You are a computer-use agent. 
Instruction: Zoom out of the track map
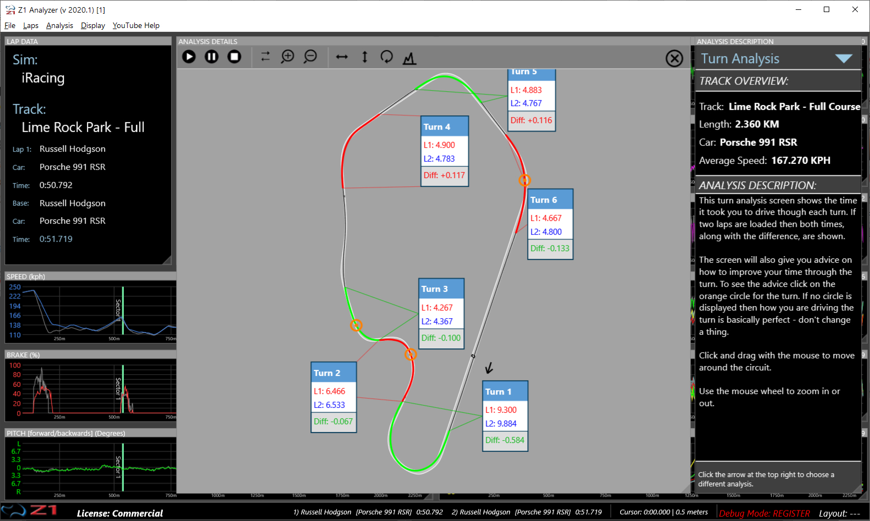[x=310, y=57]
